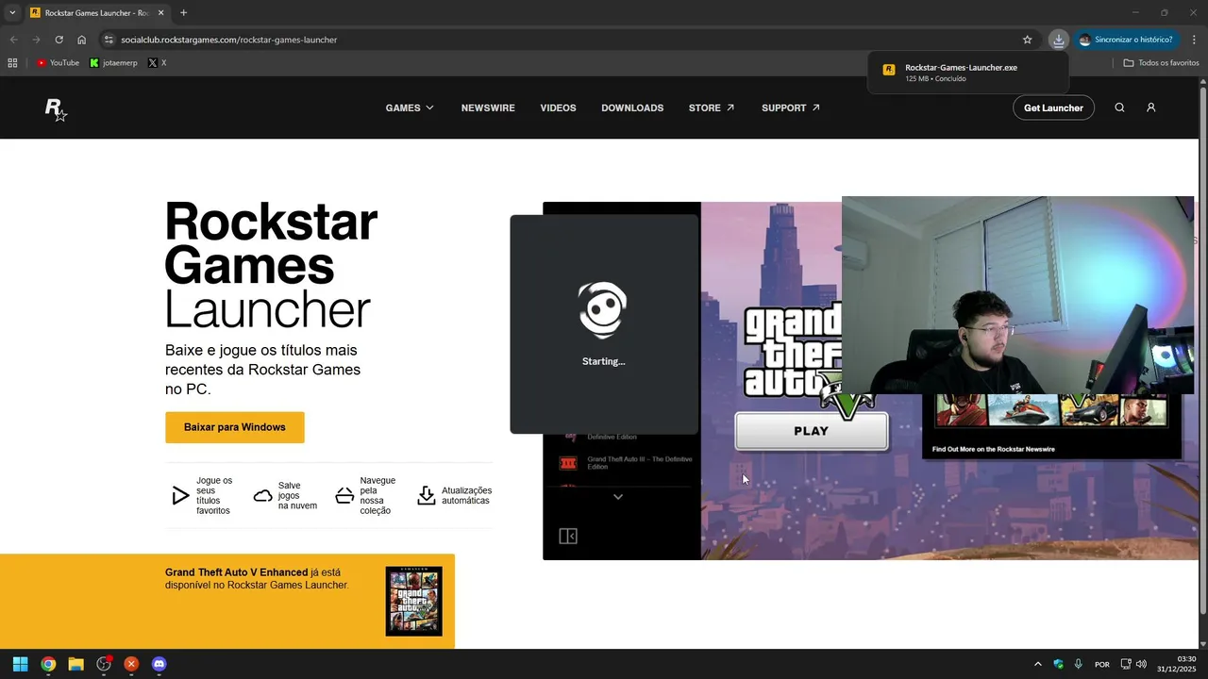This screenshot has height=679, width=1208.
Task: Open the tab search dropdown
Action: pos(12,13)
